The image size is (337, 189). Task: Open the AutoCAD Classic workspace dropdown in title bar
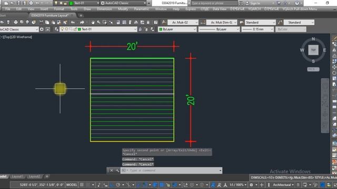pyautogui.click(x=123, y=3)
